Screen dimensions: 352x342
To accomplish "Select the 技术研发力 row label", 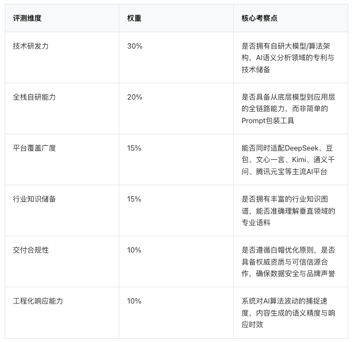I will click(x=31, y=46).
